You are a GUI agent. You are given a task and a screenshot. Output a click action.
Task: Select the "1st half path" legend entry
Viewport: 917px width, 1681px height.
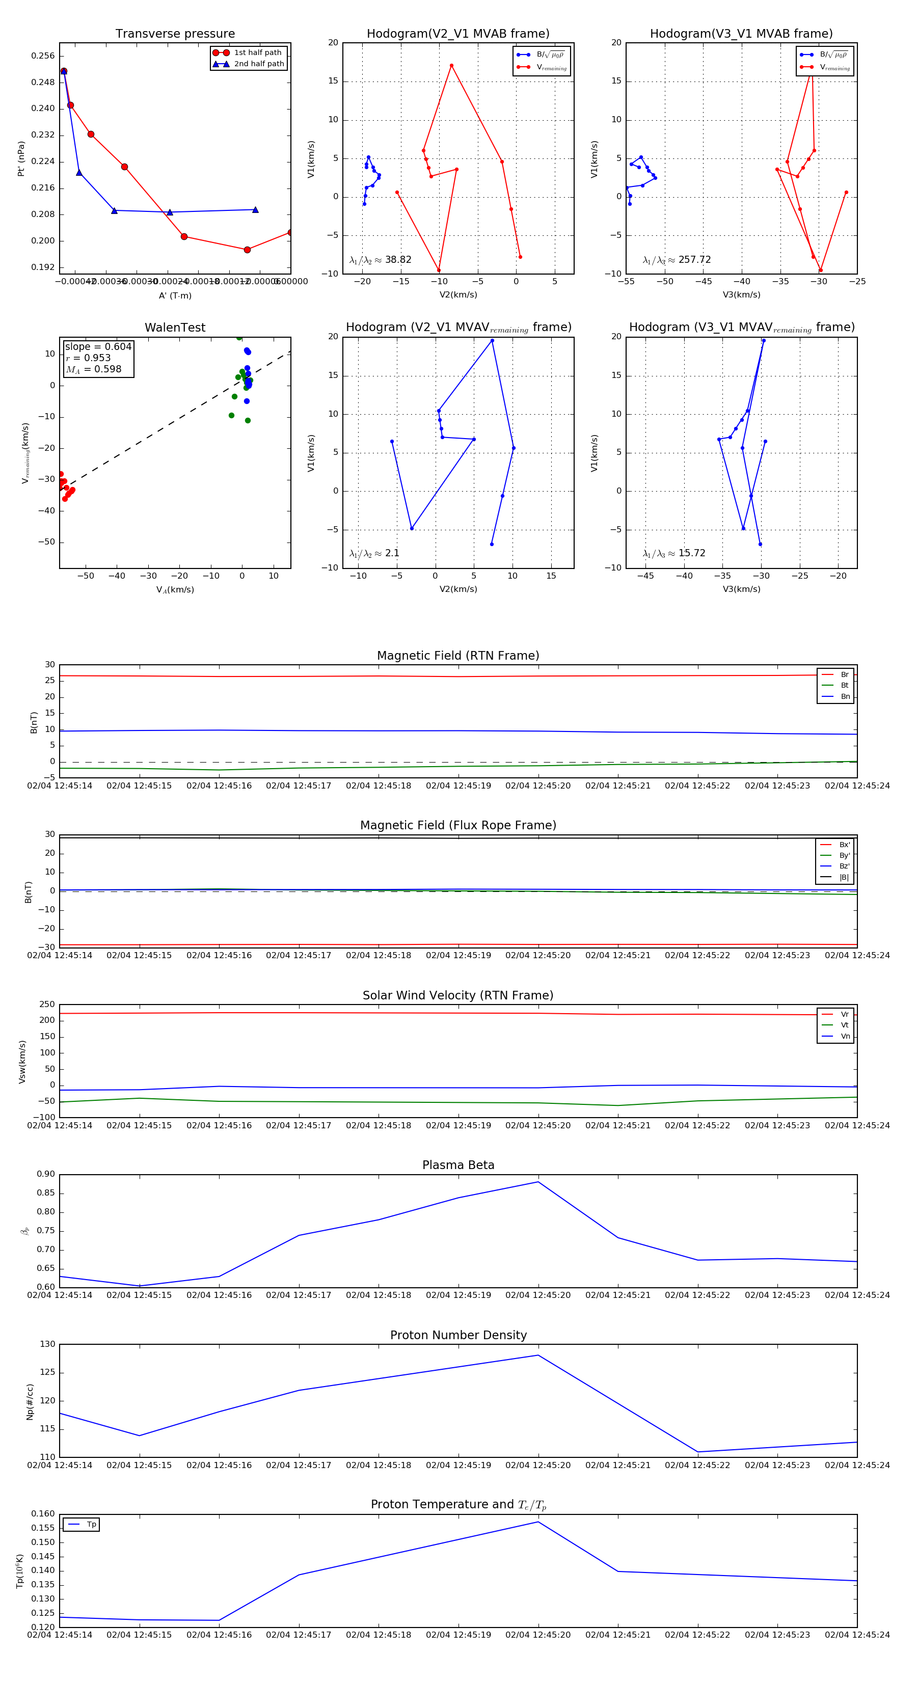pyautogui.click(x=248, y=53)
